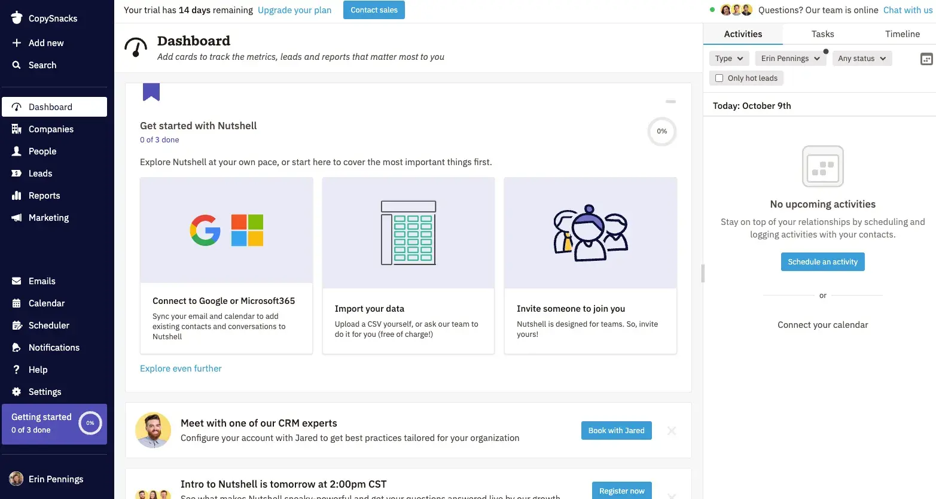Open the Any status dropdown
The height and width of the screenshot is (499, 936).
pyautogui.click(x=861, y=59)
